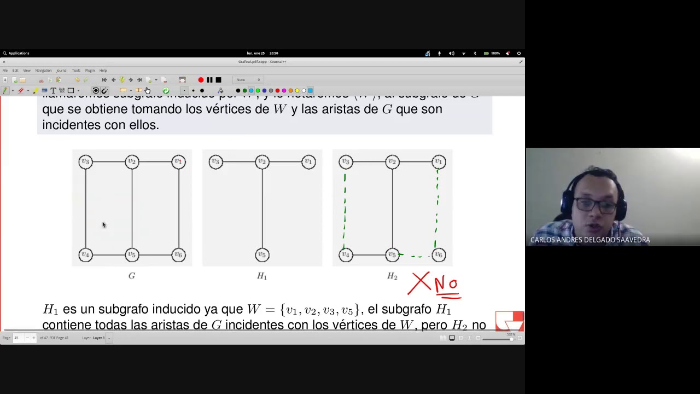Open the File menu
The image size is (700, 394).
point(5,70)
